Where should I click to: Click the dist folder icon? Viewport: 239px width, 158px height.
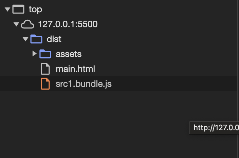click(36, 39)
